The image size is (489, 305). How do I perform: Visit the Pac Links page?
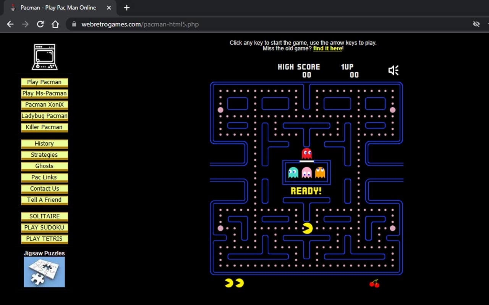[44, 178]
